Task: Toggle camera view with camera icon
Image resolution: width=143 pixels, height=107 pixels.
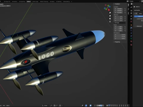Action: [x=110, y=19]
